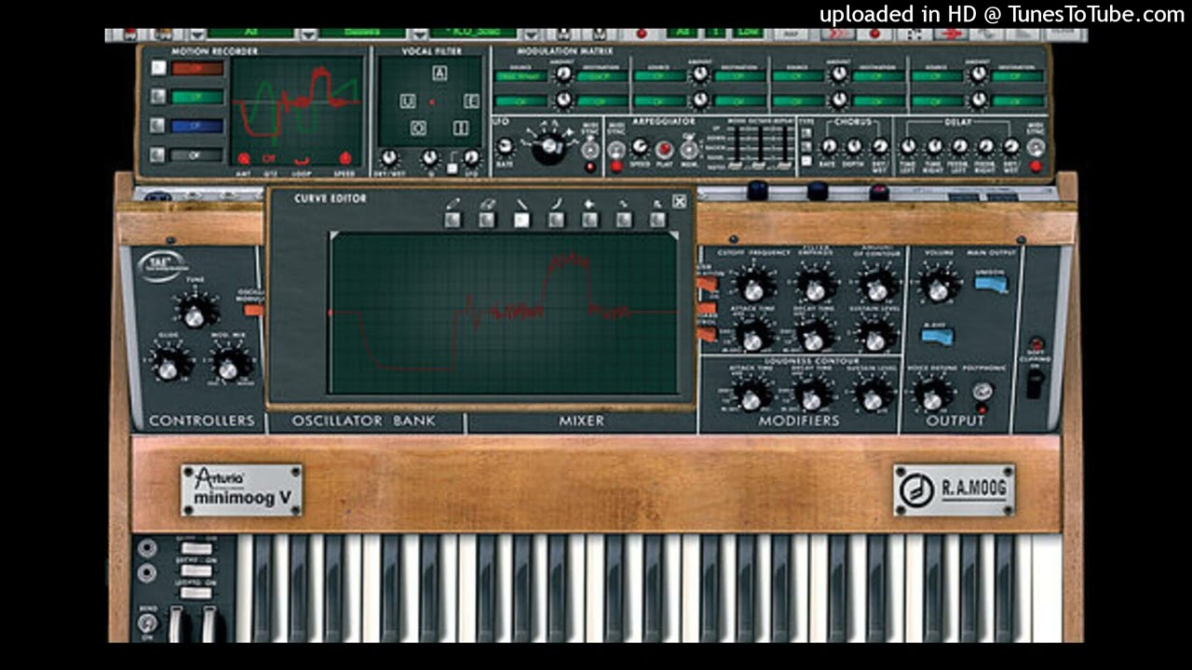Click the red Arpeggiator Play button

point(664,150)
